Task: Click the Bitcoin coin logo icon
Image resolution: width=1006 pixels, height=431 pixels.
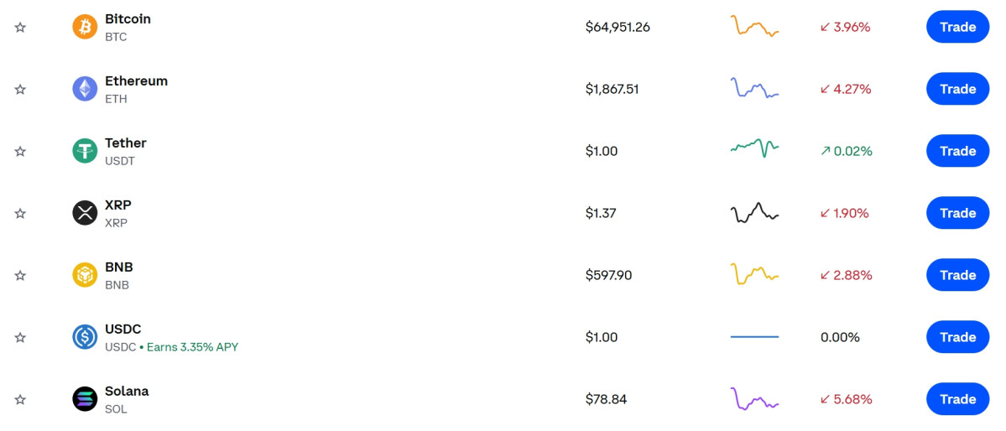Action: [85, 27]
